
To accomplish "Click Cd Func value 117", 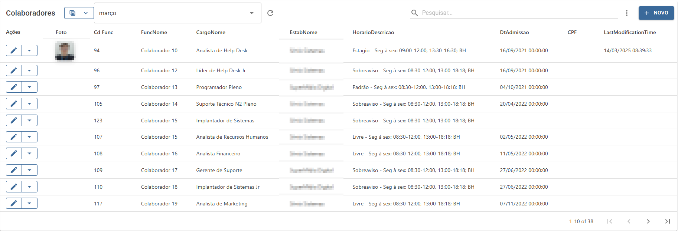I will pos(98,204).
